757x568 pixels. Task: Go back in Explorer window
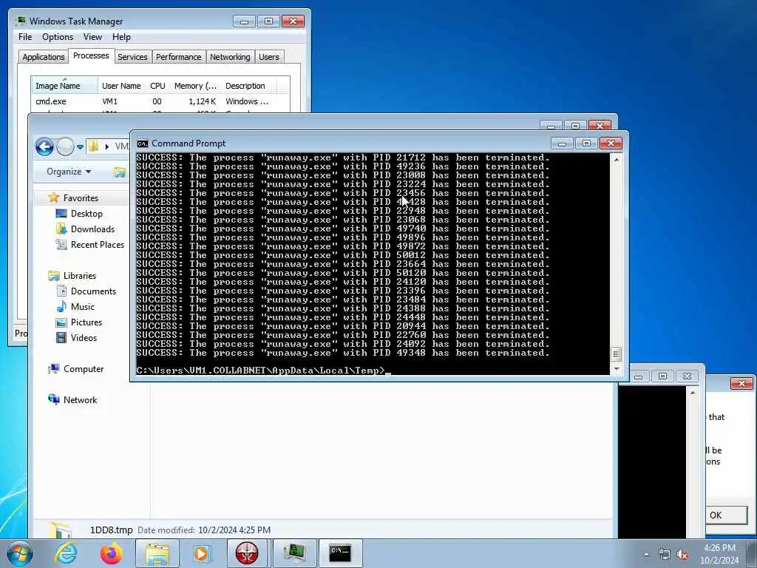pos(44,146)
